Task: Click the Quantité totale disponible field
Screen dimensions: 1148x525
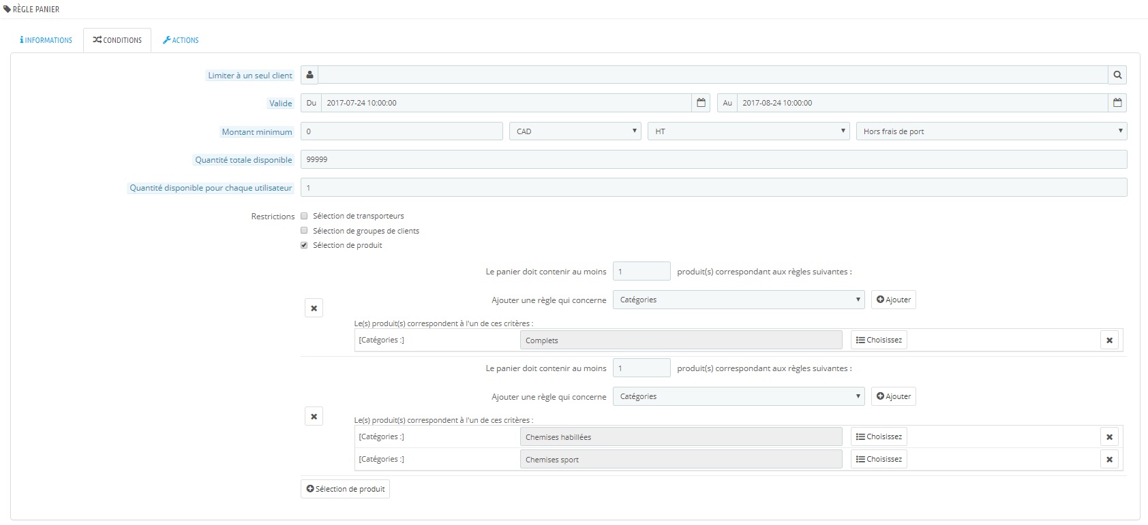Action: (x=714, y=159)
